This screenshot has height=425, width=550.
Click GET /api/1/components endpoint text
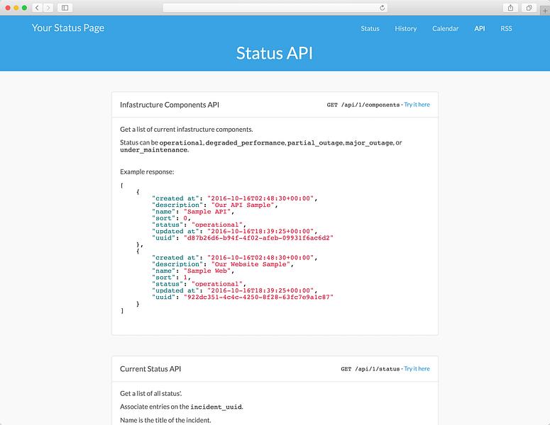pyautogui.click(x=363, y=105)
